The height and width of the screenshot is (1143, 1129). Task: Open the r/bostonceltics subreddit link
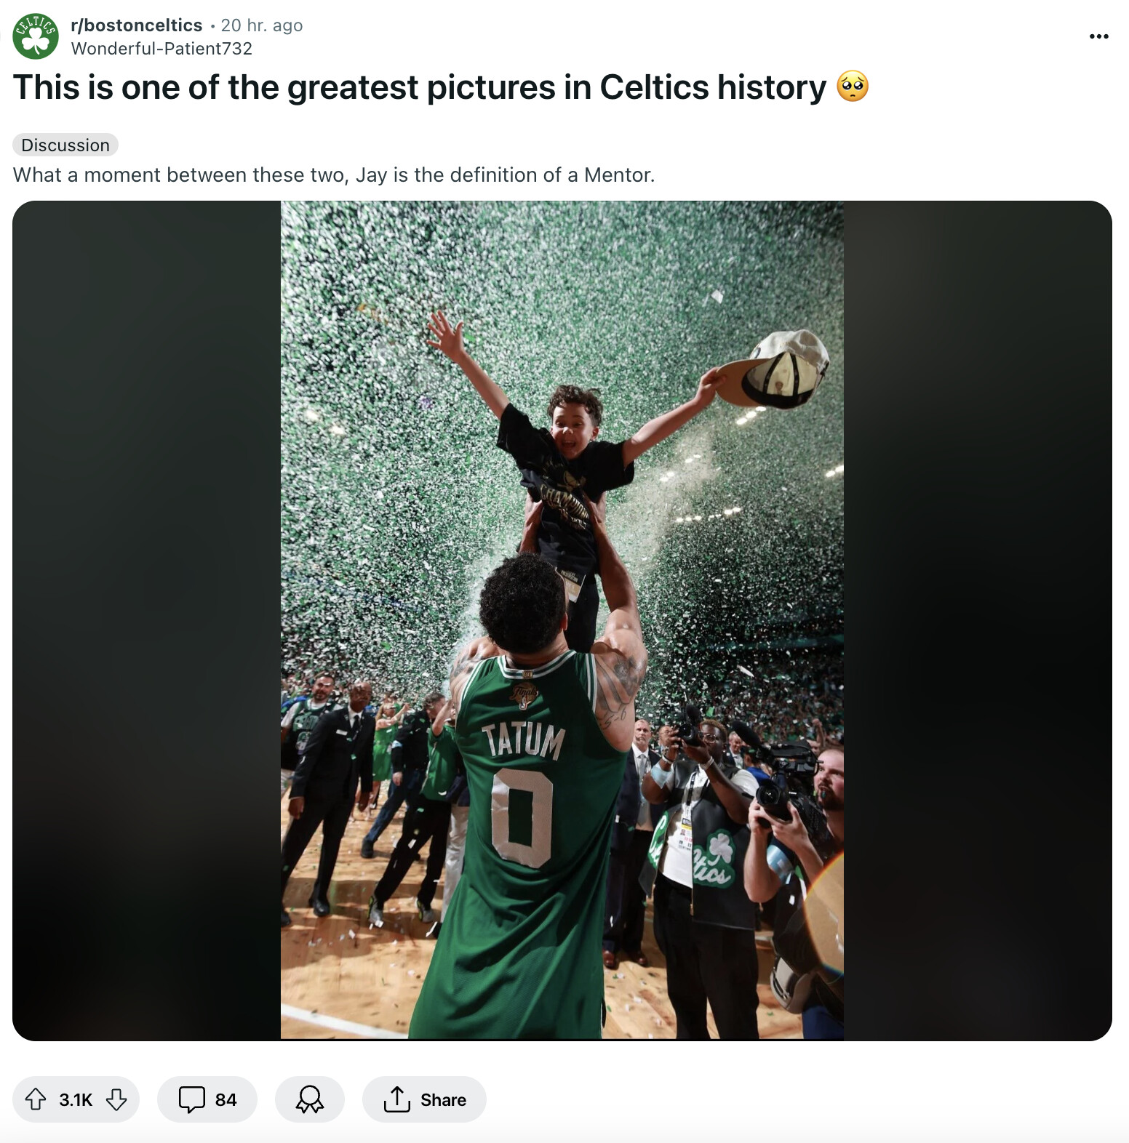[136, 25]
